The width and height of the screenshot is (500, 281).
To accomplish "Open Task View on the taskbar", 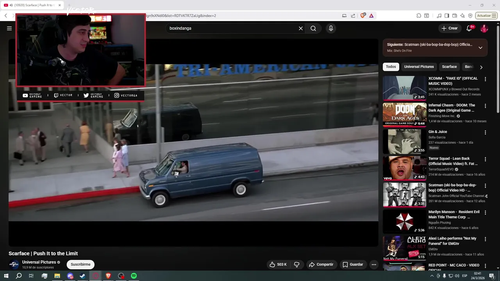I will pyautogui.click(x=31, y=276).
